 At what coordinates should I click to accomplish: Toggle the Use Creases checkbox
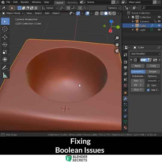coord(148,90)
